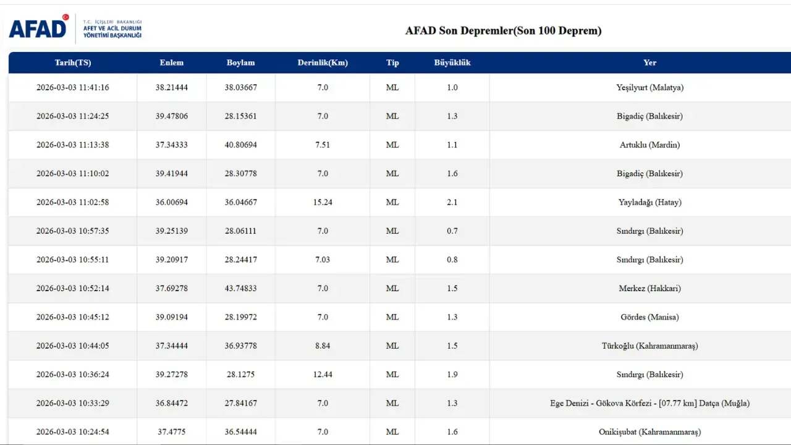Screen dimensions: 791x445
Task: Click the AFAD logo
Action: [38, 28]
